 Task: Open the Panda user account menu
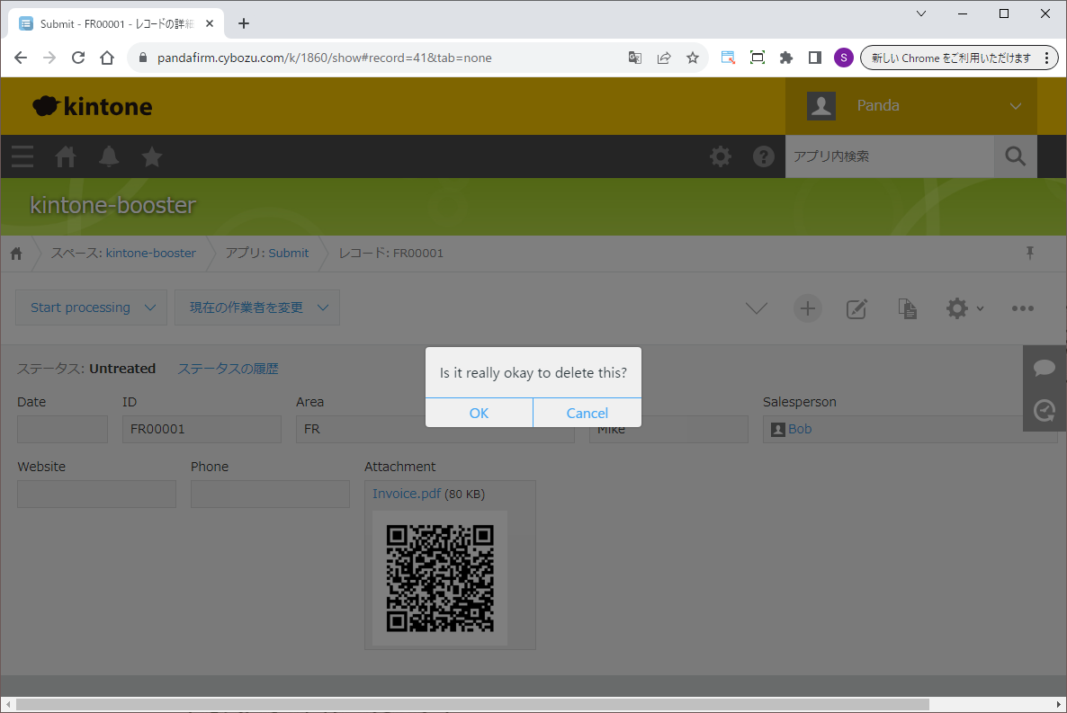pyautogui.click(x=910, y=106)
